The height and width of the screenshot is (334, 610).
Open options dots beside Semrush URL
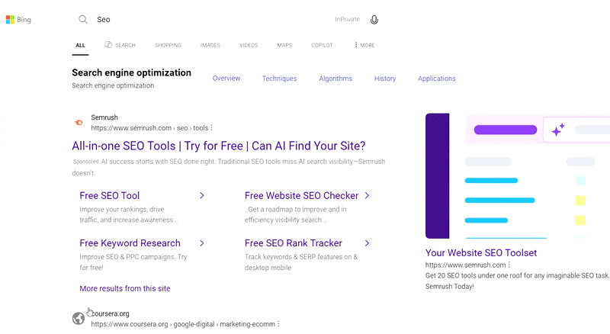(x=212, y=127)
